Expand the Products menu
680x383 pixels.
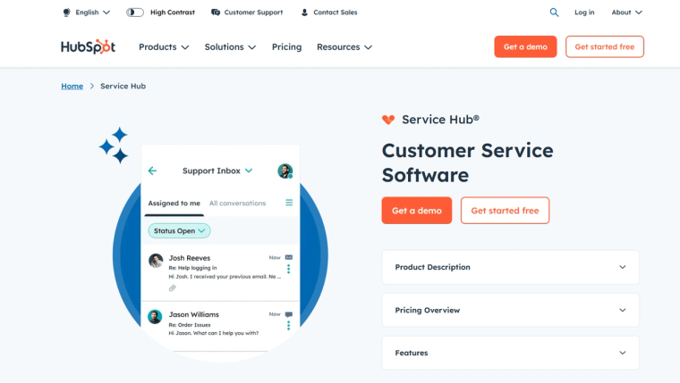164,46
